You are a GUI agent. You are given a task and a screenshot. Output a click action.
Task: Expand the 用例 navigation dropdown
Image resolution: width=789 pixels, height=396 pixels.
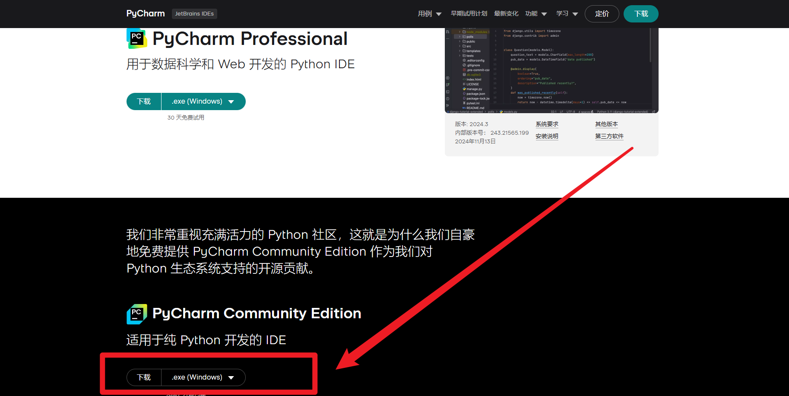coord(429,14)
